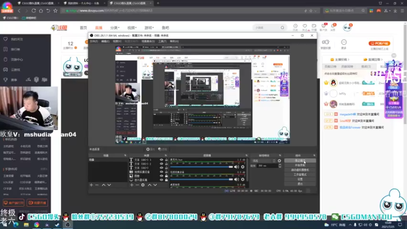This screenshot has height=229, width=407.
Task: Open Chrome from Windows taskbar
Action: tap(37, 225)
